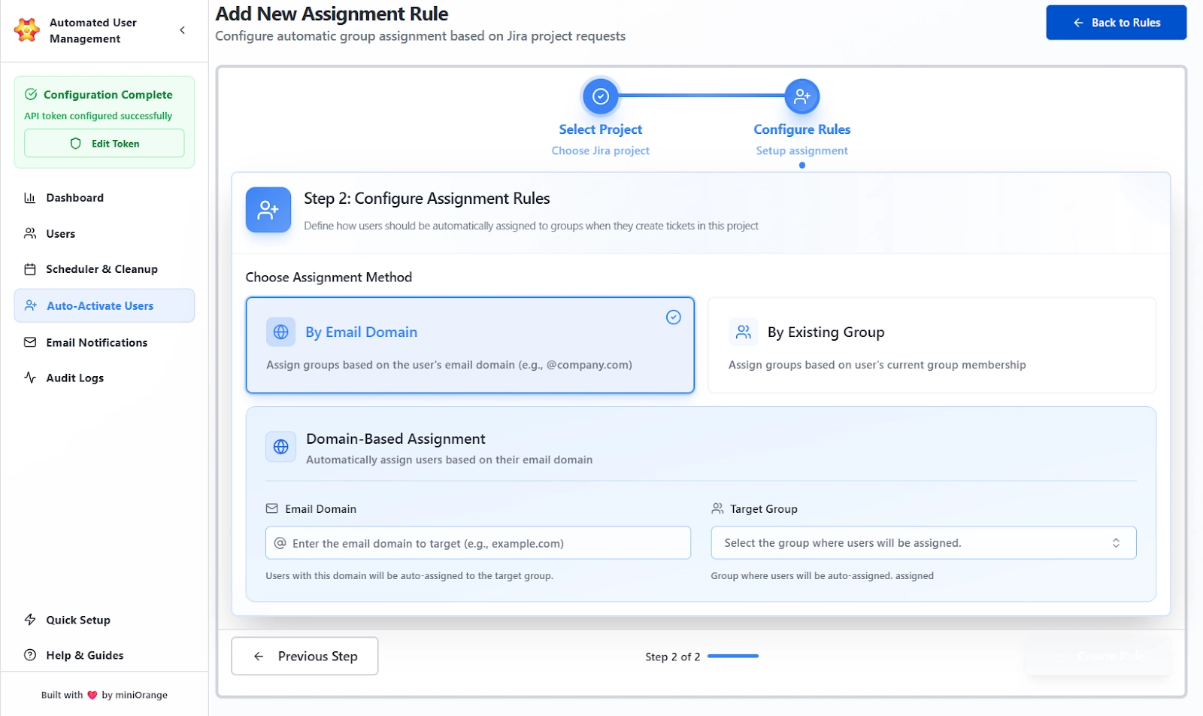The height and width of the screenshot is (716, 1203).
Task: Open the Target Group selection dropdown
Action: point(923,542)
